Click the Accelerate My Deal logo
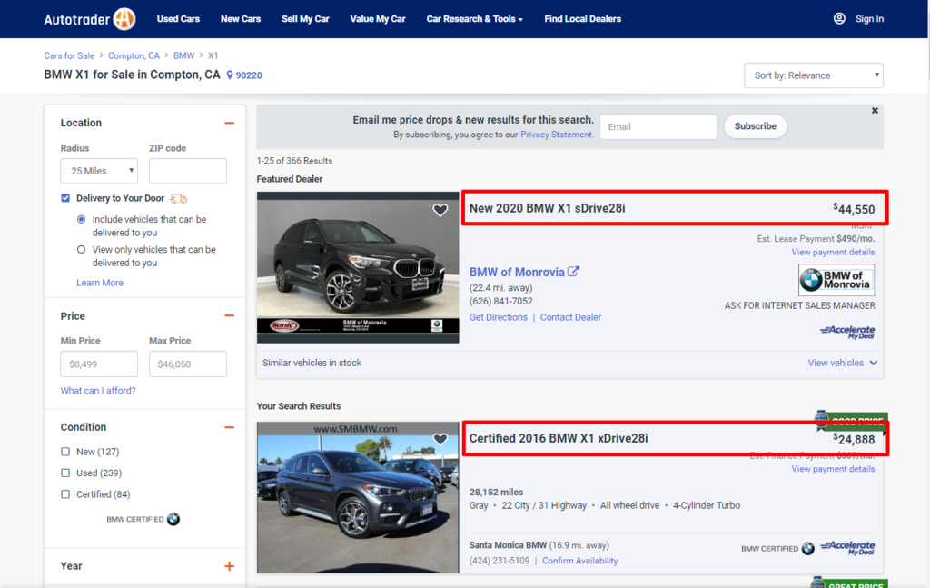This screenshot has width=930, height=588. click(846, 331)
